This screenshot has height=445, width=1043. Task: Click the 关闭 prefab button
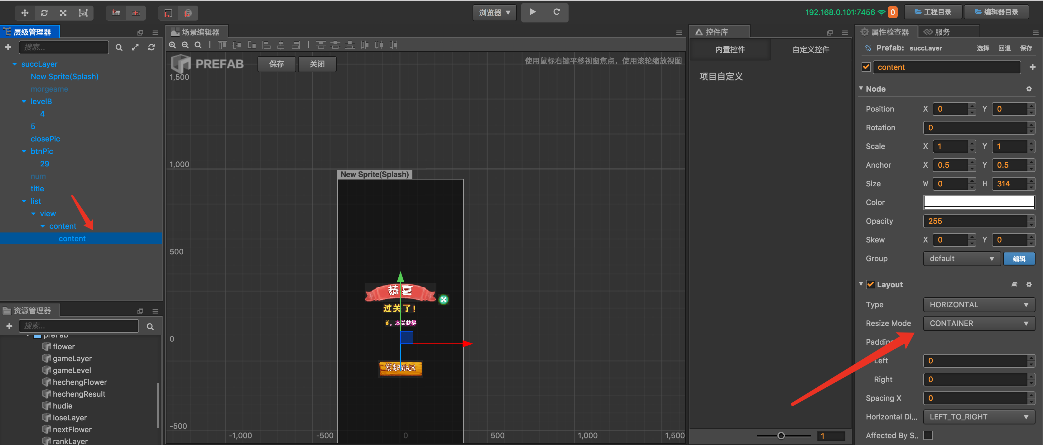tap(317, 64)
